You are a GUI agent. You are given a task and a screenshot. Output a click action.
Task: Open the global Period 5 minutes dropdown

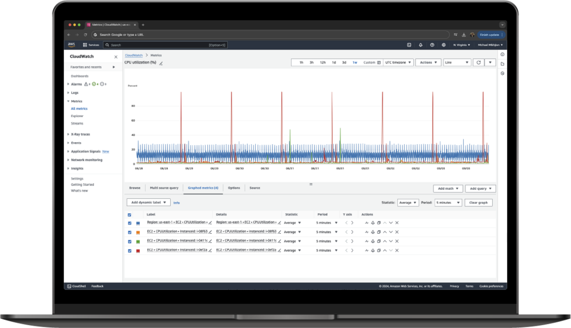click(448, 203)
